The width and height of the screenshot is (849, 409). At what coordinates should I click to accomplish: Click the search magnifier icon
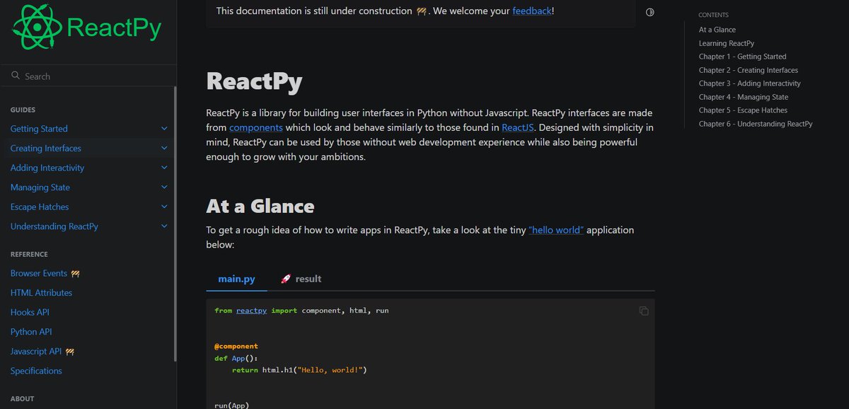tap(15, 76)
